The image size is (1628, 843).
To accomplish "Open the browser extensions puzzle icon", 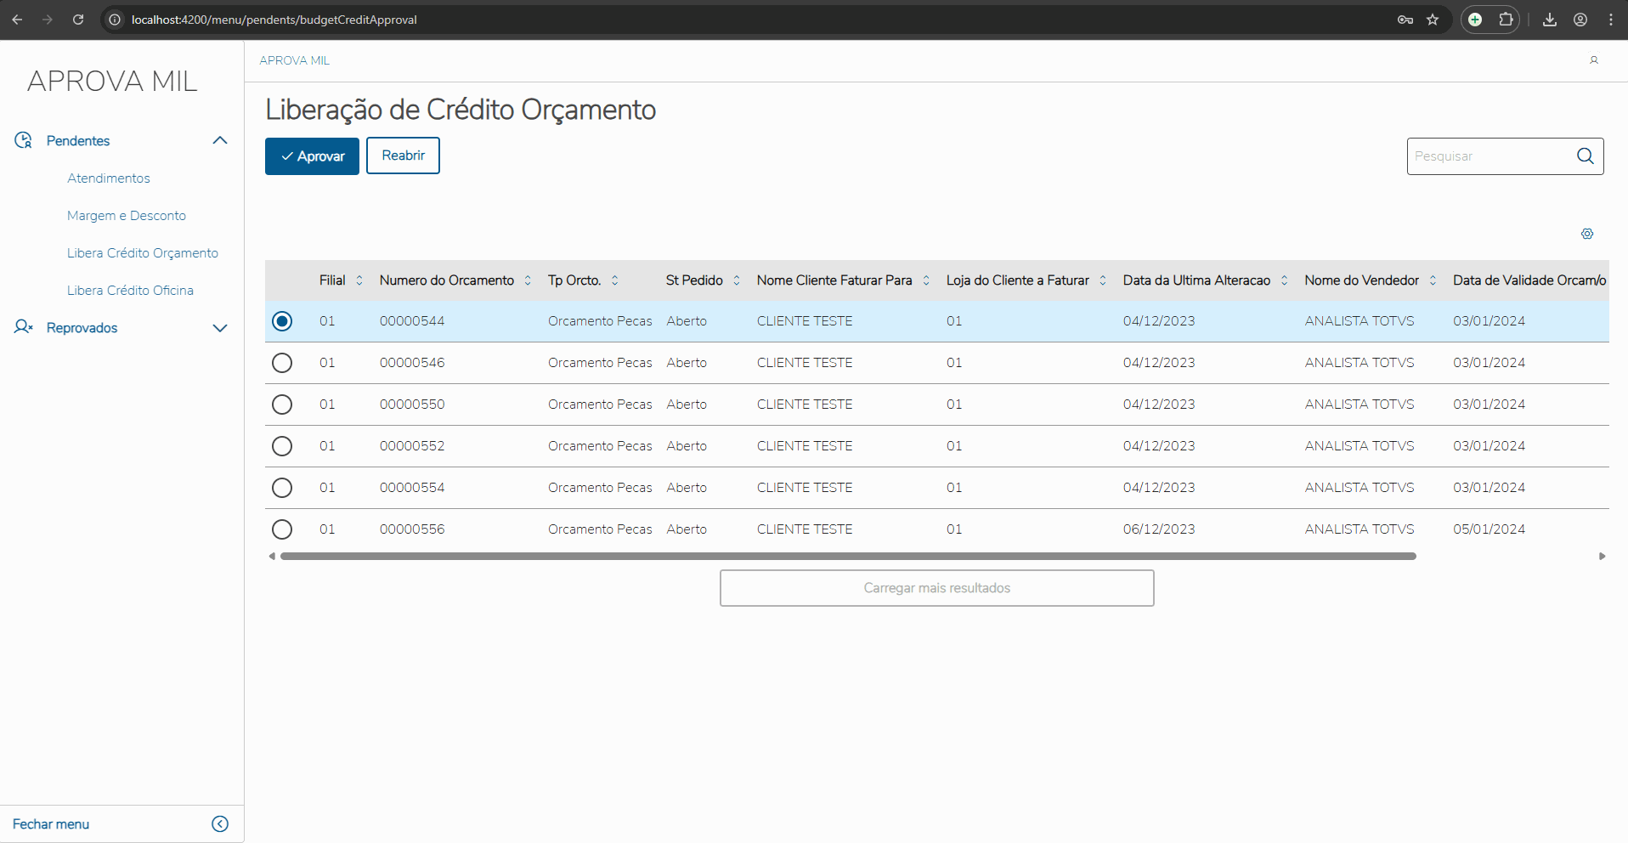I will pyautogui.click(x=1506, y=20).
